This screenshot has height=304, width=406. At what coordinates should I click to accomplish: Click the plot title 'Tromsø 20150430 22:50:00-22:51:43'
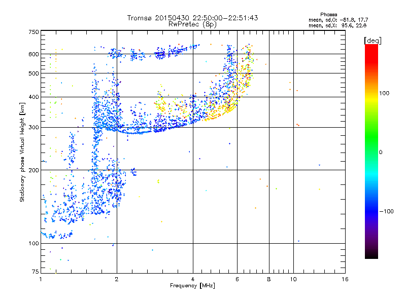pyautogui.click(x=192, y=18)
